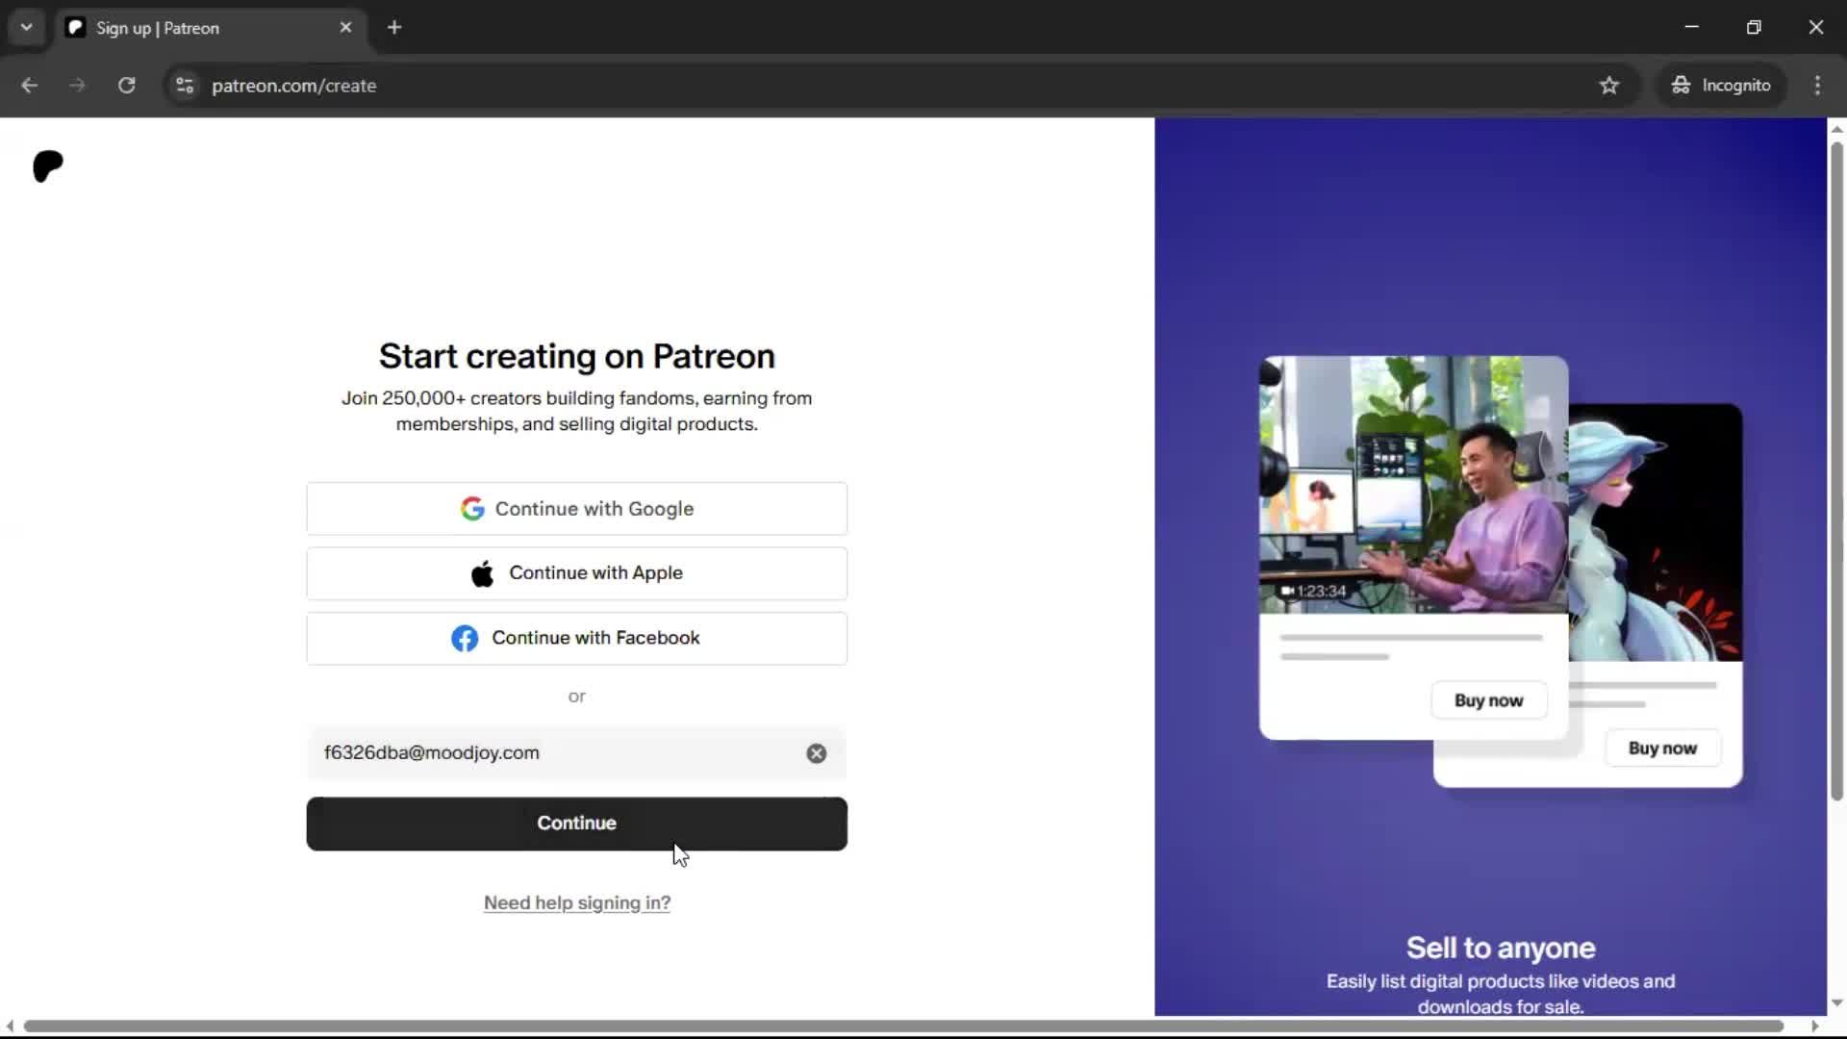Screen dimensions: 1847x1039
Task: Open the Incognito profile indicator
Action: tap(1721, 85)
